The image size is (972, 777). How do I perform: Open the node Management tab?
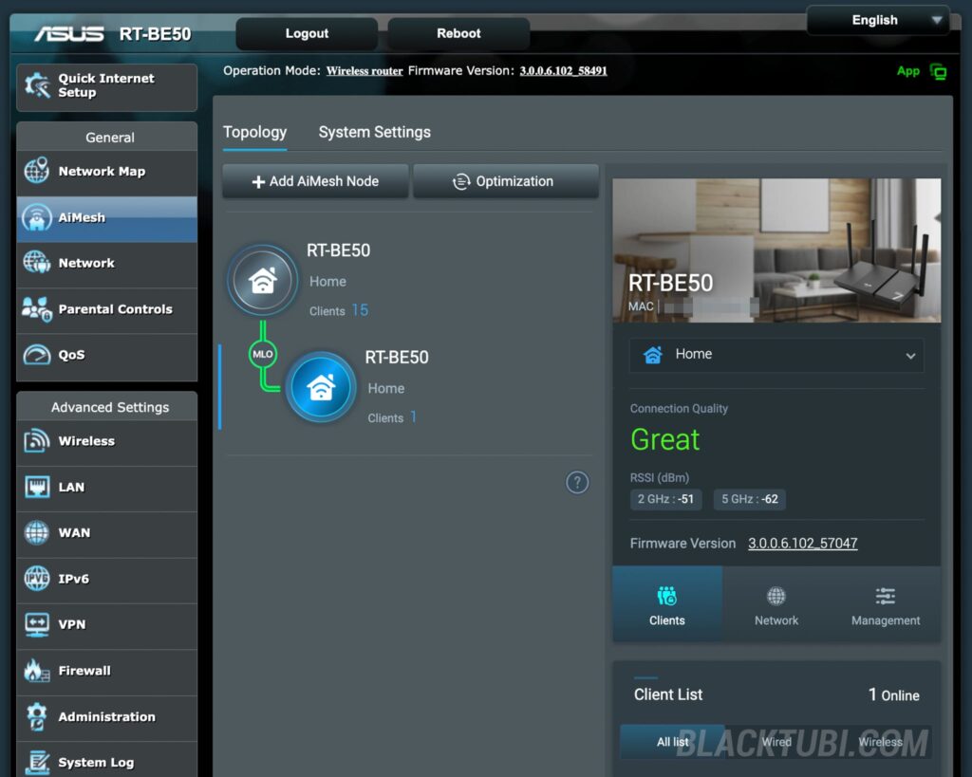[885, 605]
